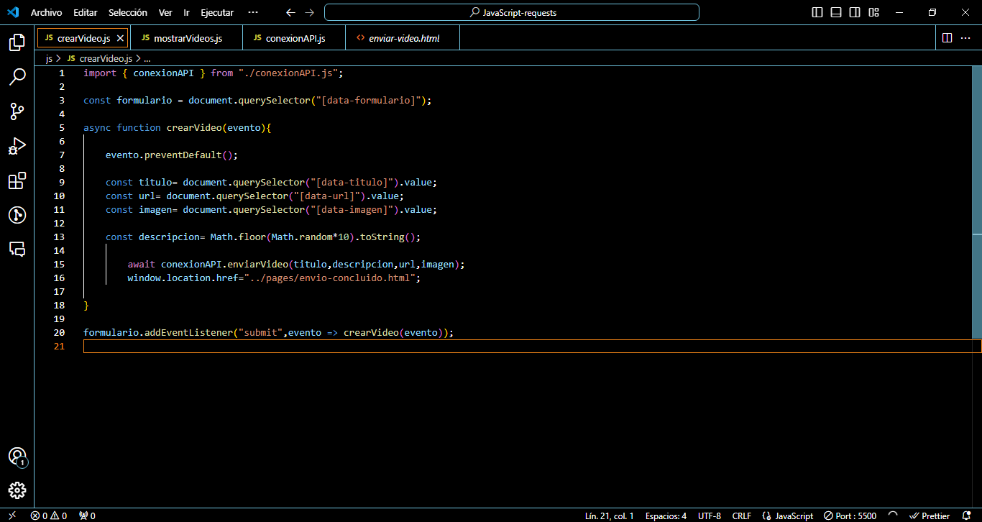Click the vertical scrollbar of the editor
The width and height of the screenshot is (982, 522).
[x=977, y=203]
